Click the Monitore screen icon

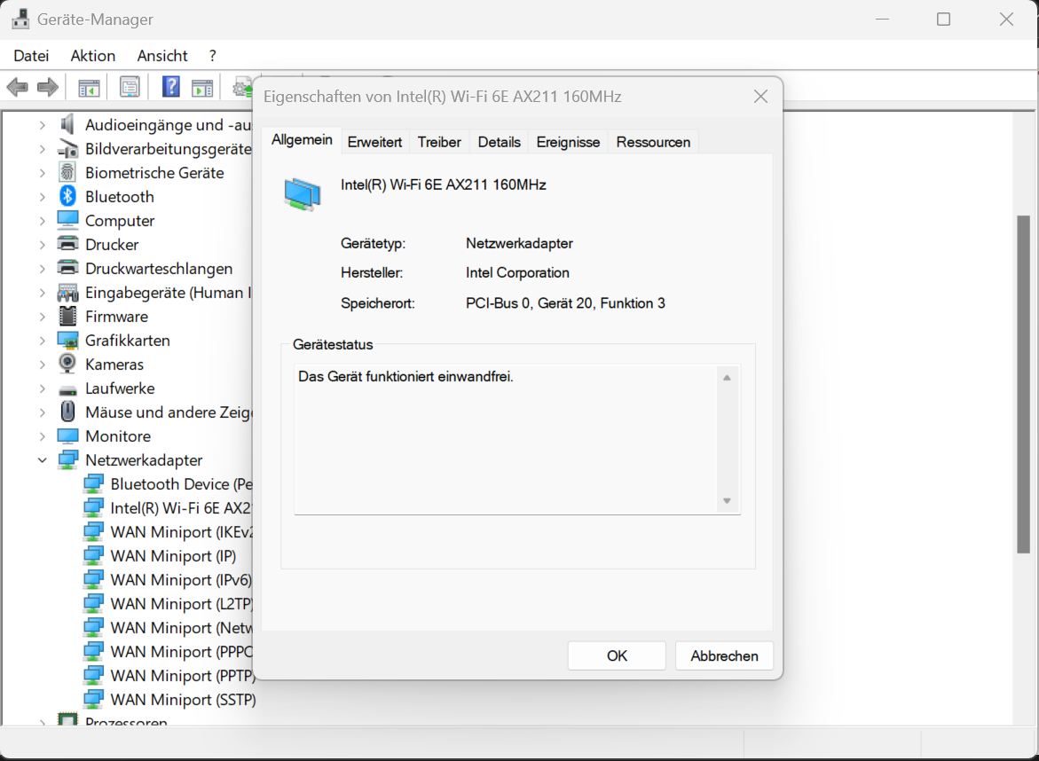click(x=67, y=435)
